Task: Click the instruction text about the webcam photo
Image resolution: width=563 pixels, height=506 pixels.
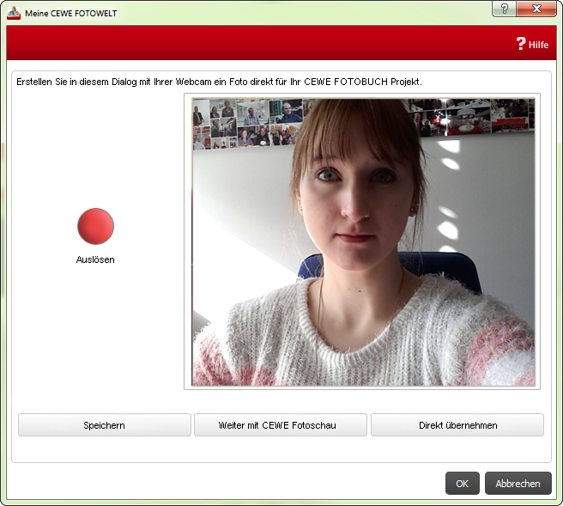Action: pos(219,82)
